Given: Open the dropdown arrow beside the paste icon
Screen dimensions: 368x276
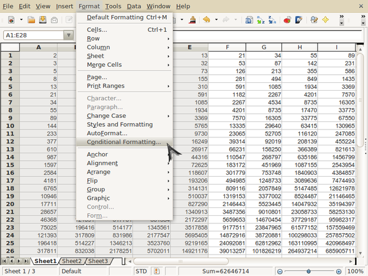Looking at the screenshot, I should click(x=182, y=20).
